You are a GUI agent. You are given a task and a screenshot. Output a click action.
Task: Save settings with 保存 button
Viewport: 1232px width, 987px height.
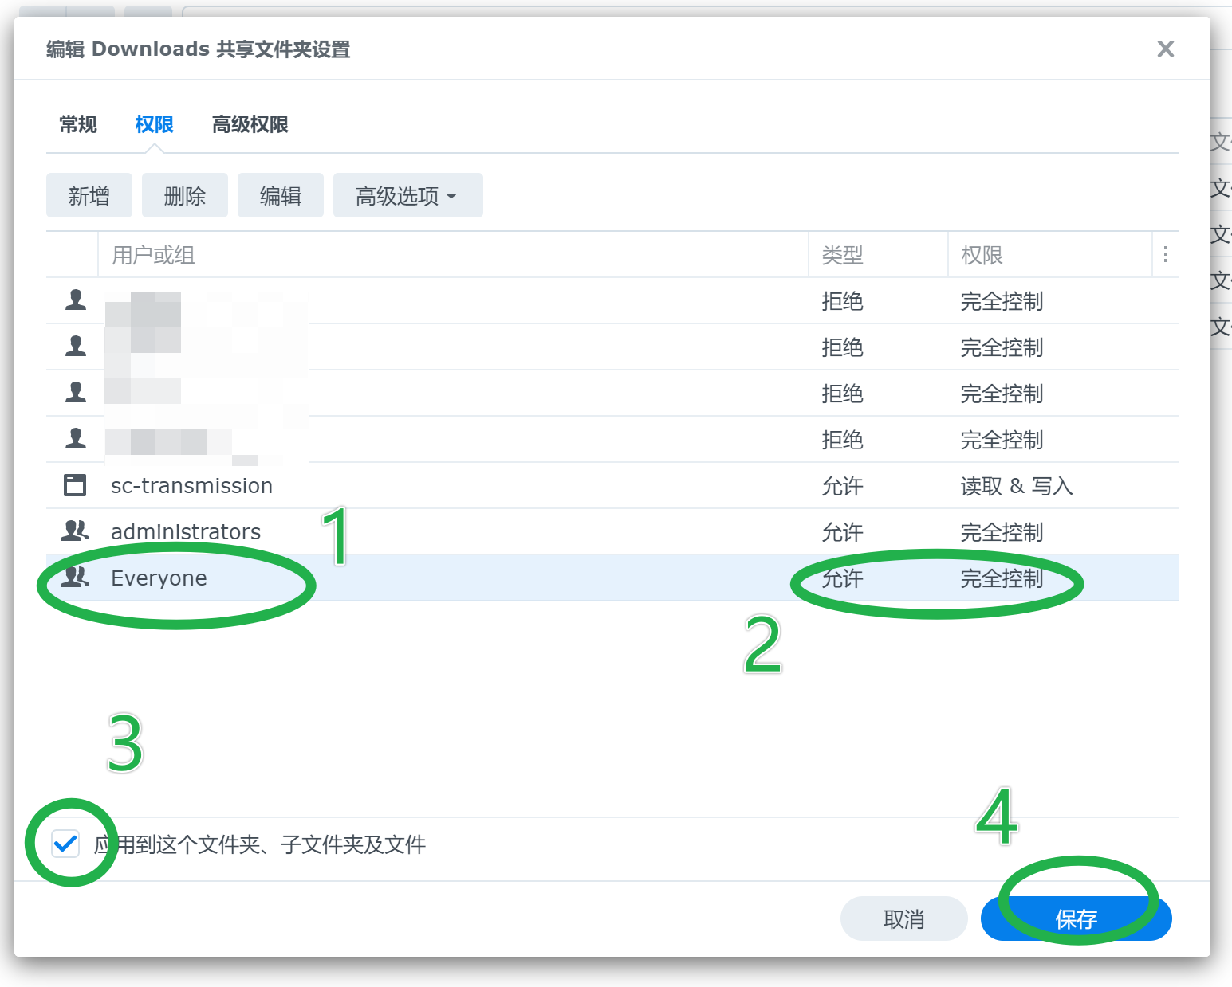click(1076, 919)
